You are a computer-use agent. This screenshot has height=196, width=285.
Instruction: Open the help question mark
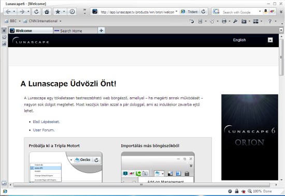tap(270, 21)
